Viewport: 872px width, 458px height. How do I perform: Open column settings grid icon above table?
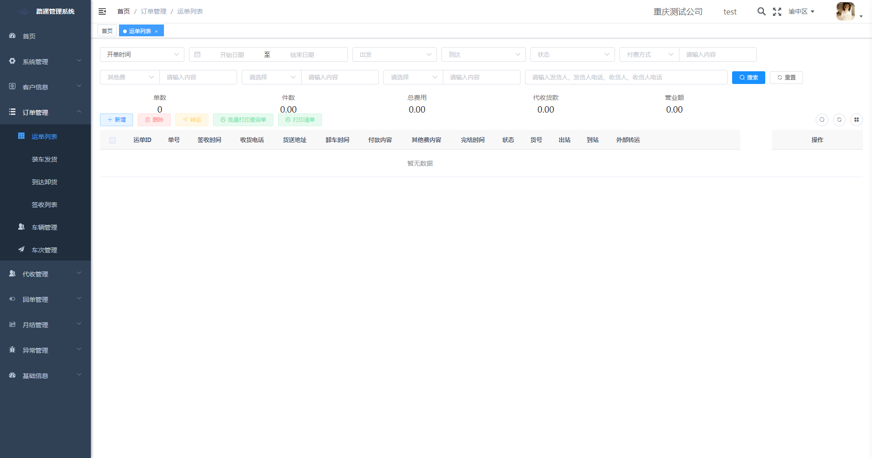[856, 120]
